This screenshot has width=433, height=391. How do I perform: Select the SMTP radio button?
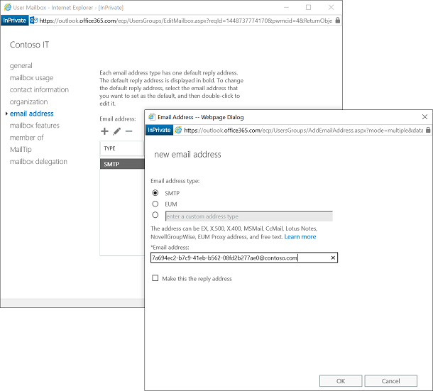(x=155, y=192)
